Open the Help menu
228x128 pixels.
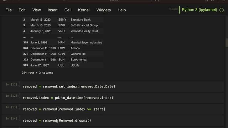pyautogui.click(x=122, y=10)
